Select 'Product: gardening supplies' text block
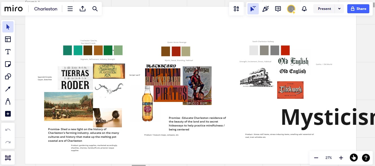Viewport: 375px width, 166px height. [94, 148]
